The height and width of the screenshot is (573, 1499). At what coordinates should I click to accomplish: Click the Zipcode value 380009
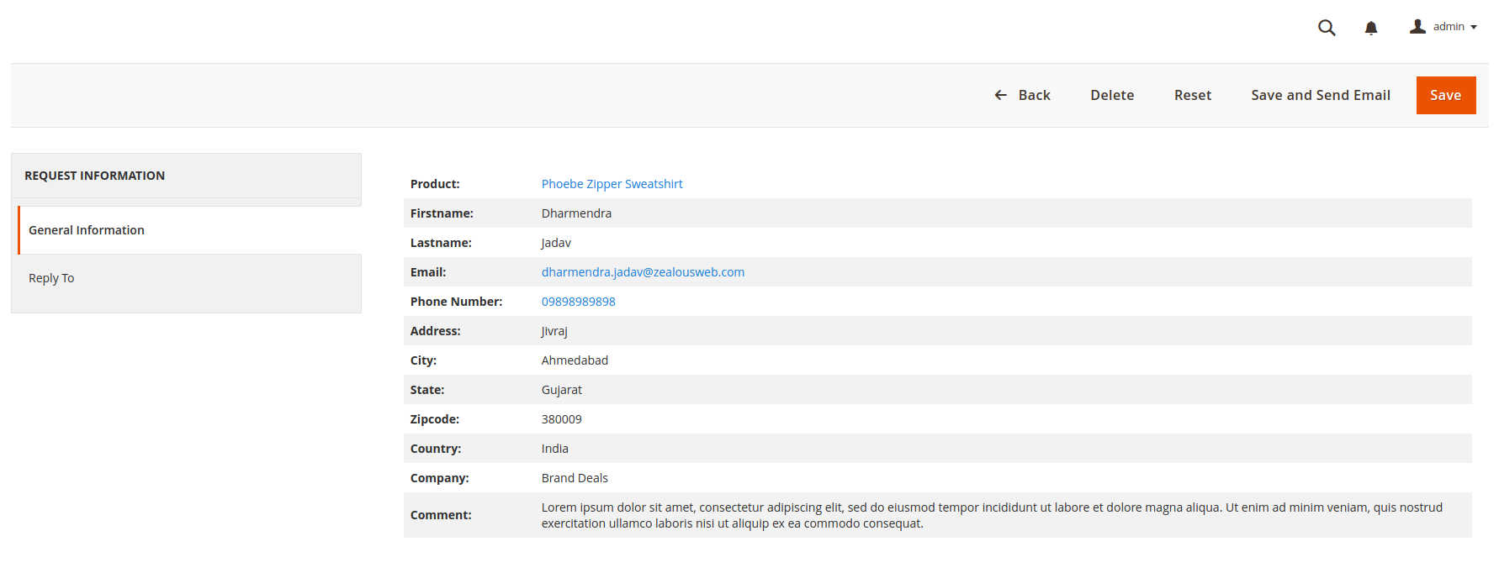click(x=561, y=419)
